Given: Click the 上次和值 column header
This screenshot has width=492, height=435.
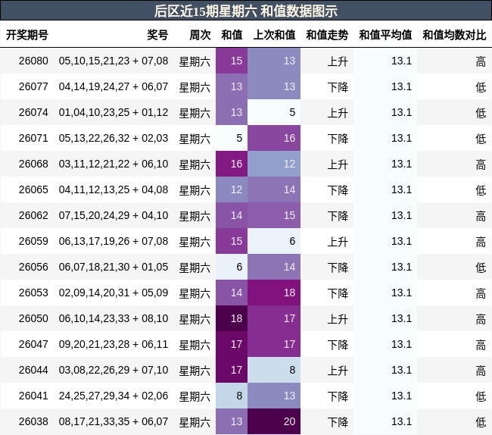Looking at the screenshot, I should click(x=274, y=35).
